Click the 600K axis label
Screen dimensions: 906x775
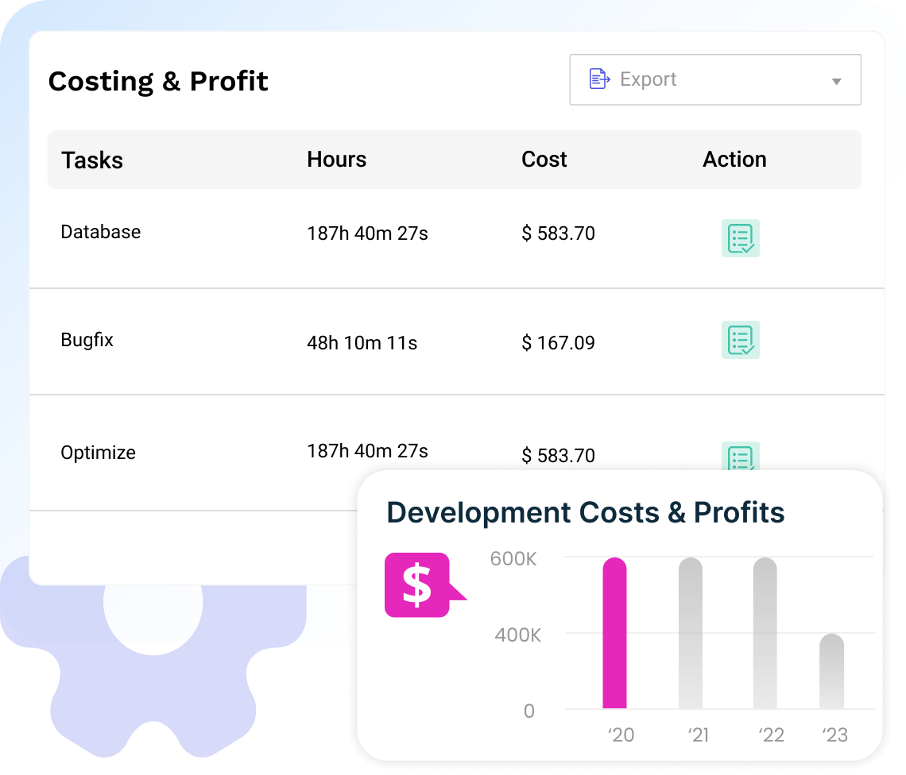(x=513, y=559)
